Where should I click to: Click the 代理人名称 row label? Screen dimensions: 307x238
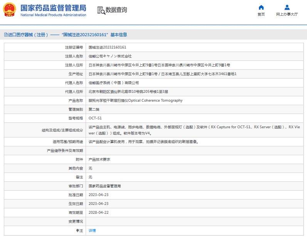click(x=74, y=83)
